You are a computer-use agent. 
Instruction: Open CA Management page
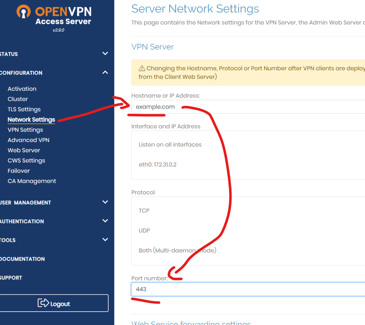[x=32, y=181]
